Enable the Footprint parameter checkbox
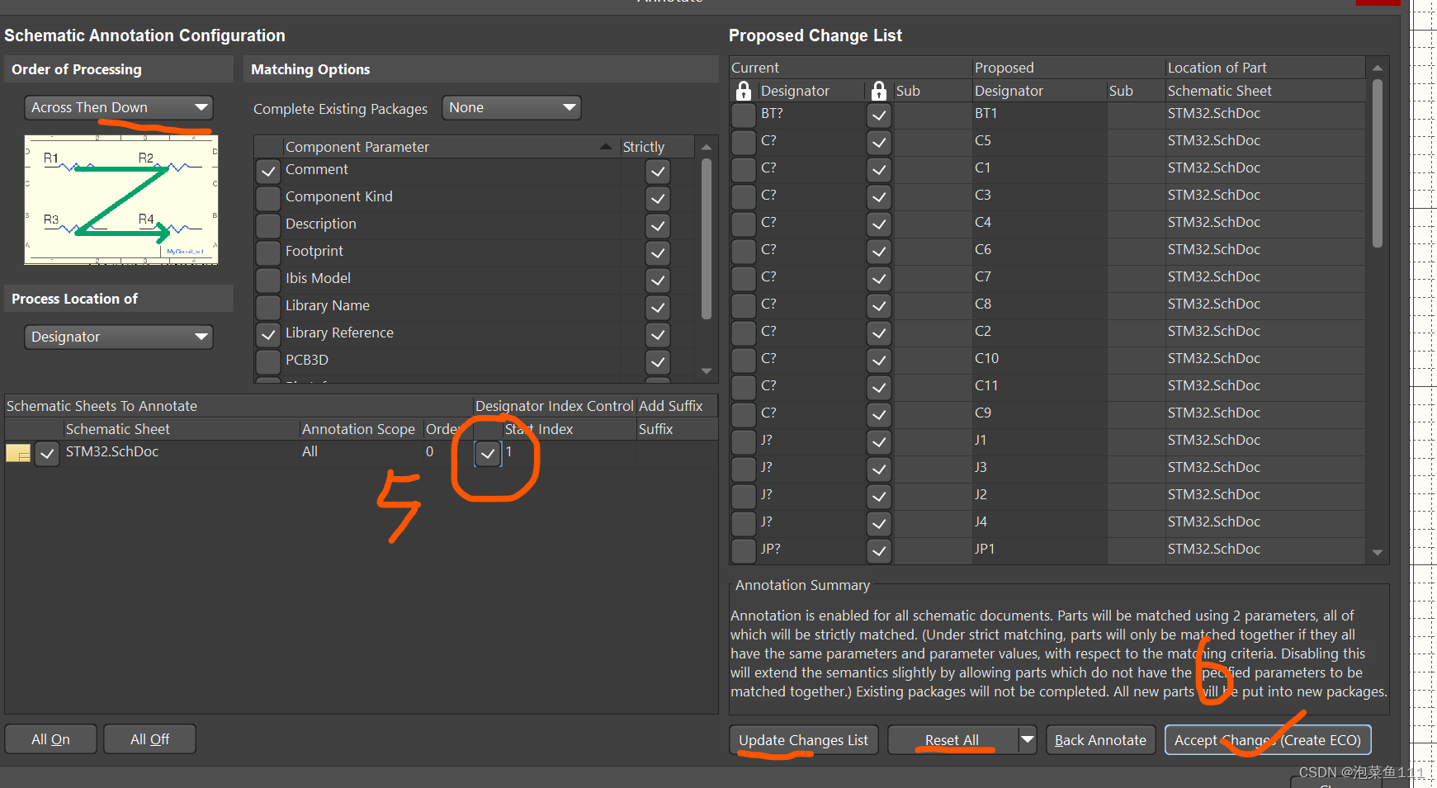The height and width of the screenshot is (788, 1437). (268, 253)
